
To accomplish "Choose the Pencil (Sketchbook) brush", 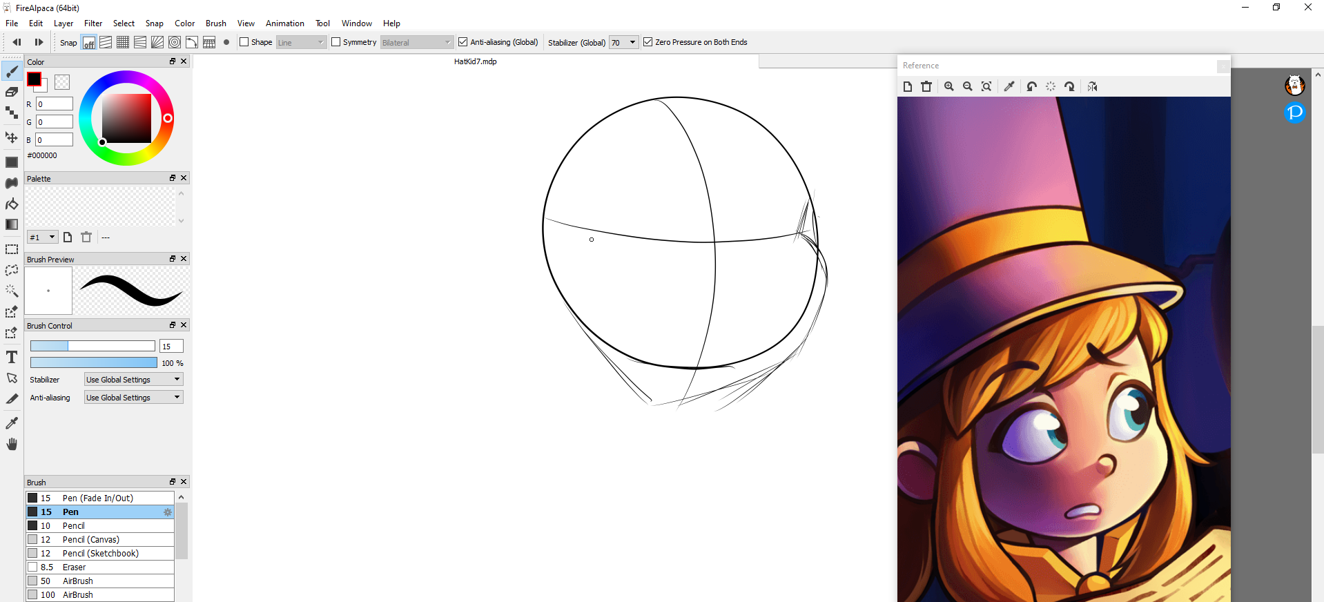I will [x=100, y=553].
